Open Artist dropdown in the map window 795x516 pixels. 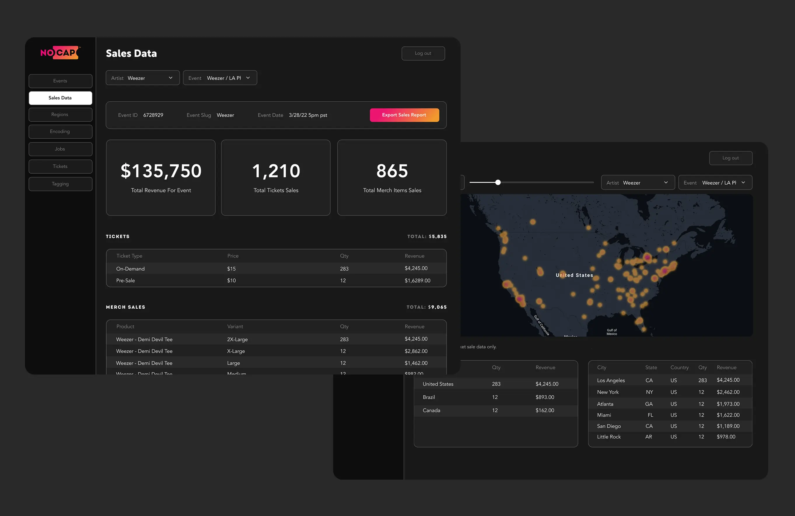[x=638, y=183]
